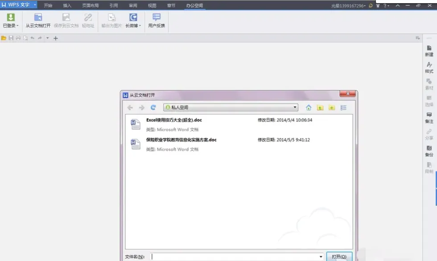437x261 pixels.
Task: Switch to the 页面布局 ribbon tab
Action: (90, 5)
